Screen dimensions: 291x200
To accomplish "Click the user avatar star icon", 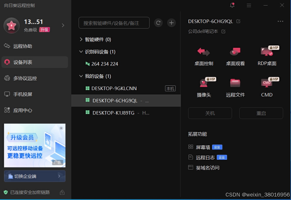I will 11,25.
